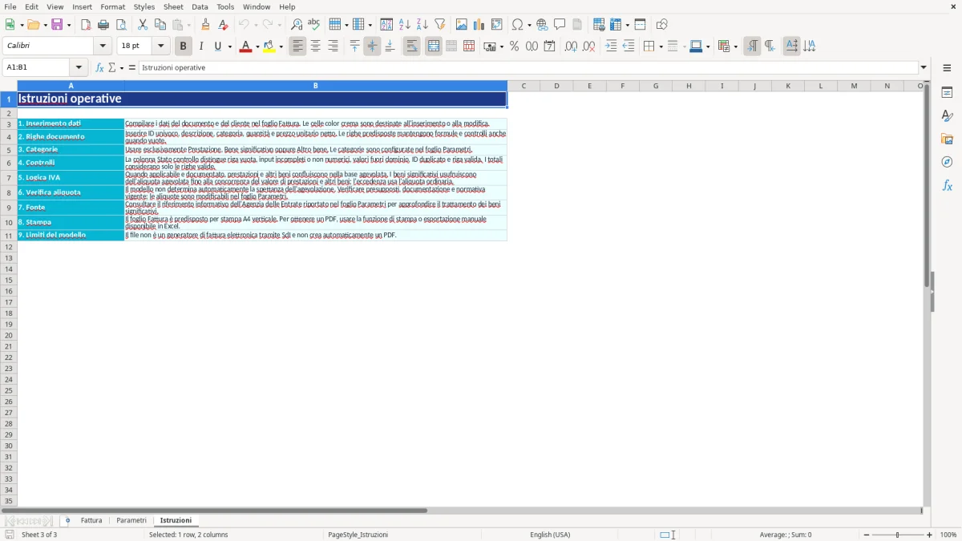Switch to the Parametri sheet tab
This screenshot has height=541, width=962.
click(131, 520)
